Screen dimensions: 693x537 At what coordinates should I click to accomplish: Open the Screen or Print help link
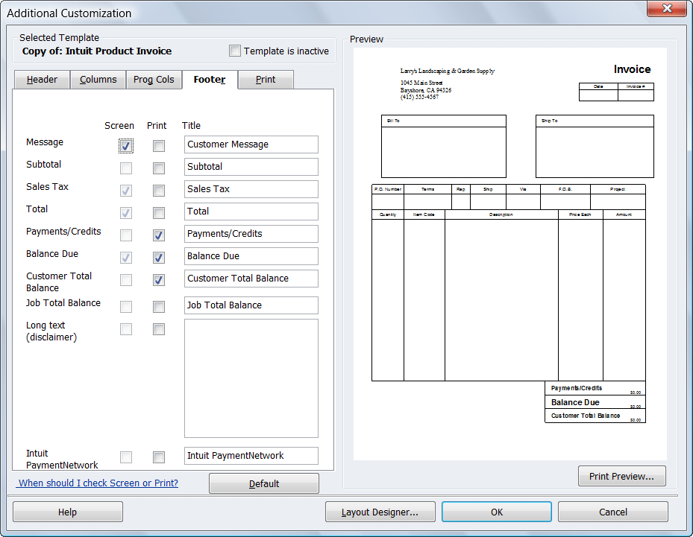click(98, 483)
